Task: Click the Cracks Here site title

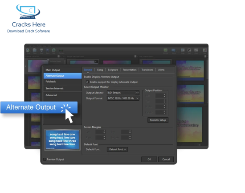Action: click(x=29, y=25)
